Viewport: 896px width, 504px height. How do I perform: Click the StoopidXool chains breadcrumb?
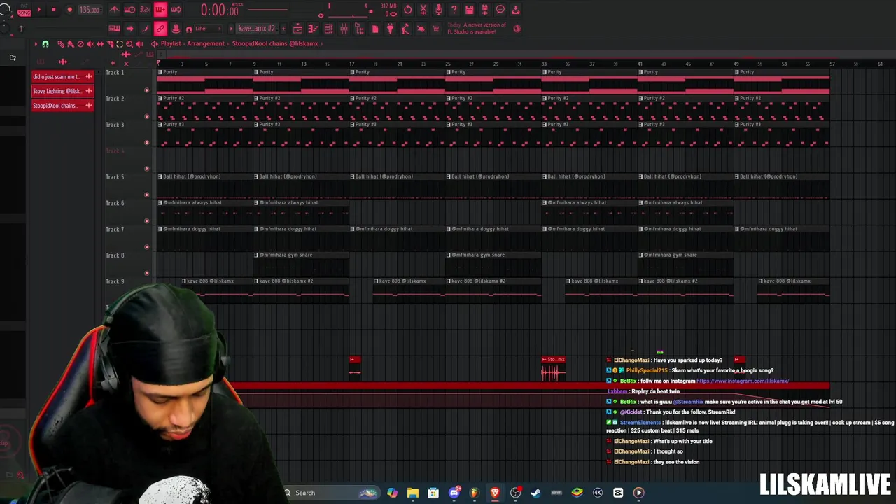point(275,43)
